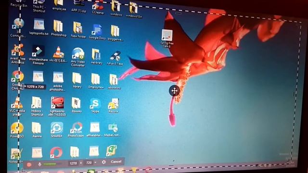Select the APP (1).zip archive
The width and height of the screenshot is (308, 173).
pyautogui.click(x=79, y=6)
